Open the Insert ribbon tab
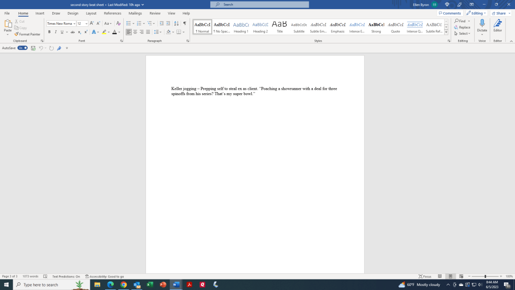Screen dimensions: 515x290 [x=40, y=13]
